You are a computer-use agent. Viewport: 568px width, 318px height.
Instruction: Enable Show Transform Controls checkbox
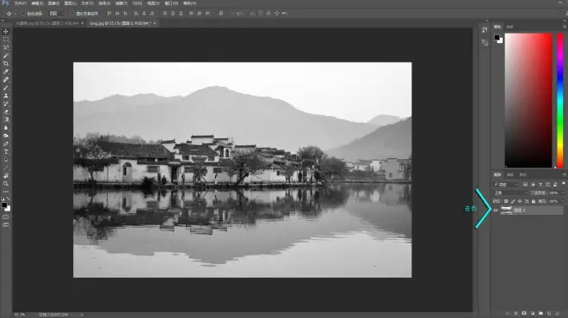[71, 14]
